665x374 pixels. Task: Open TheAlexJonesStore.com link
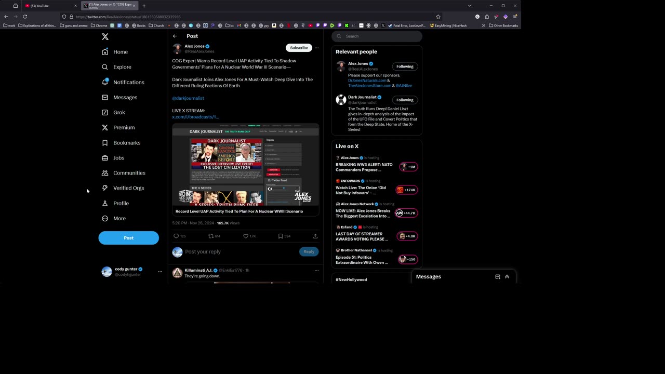[x=369, y=86]
